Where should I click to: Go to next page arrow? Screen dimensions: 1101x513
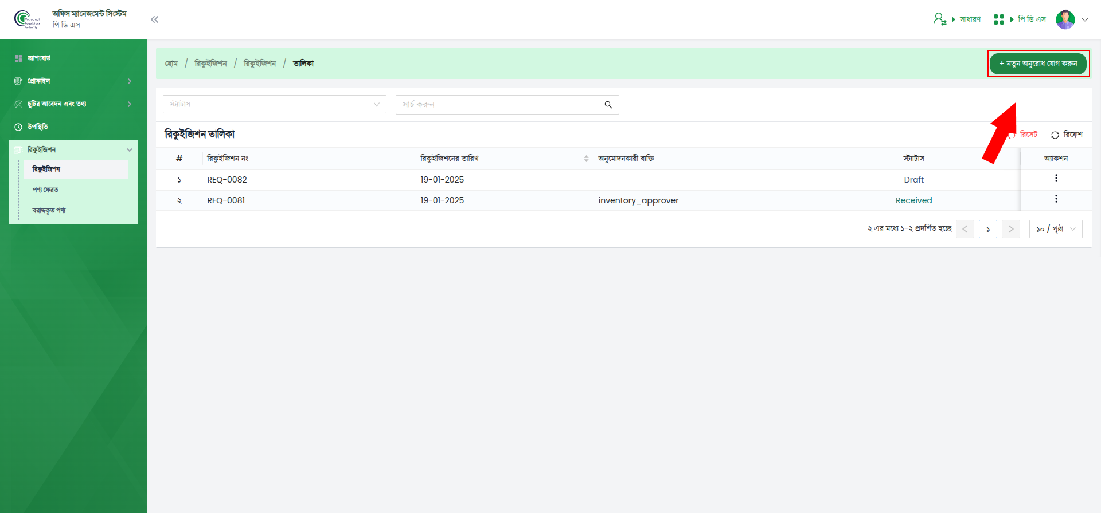pos(1011,229)
